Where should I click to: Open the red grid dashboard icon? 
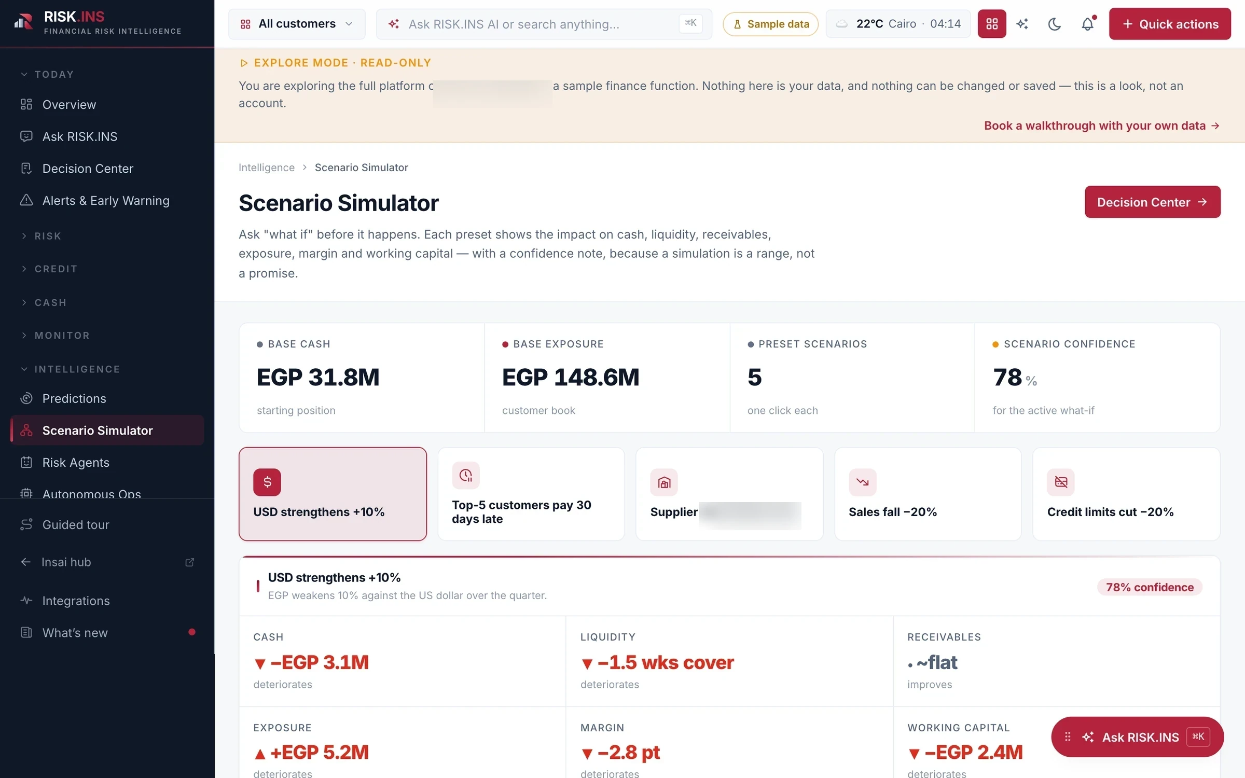[x=991, y=24]
